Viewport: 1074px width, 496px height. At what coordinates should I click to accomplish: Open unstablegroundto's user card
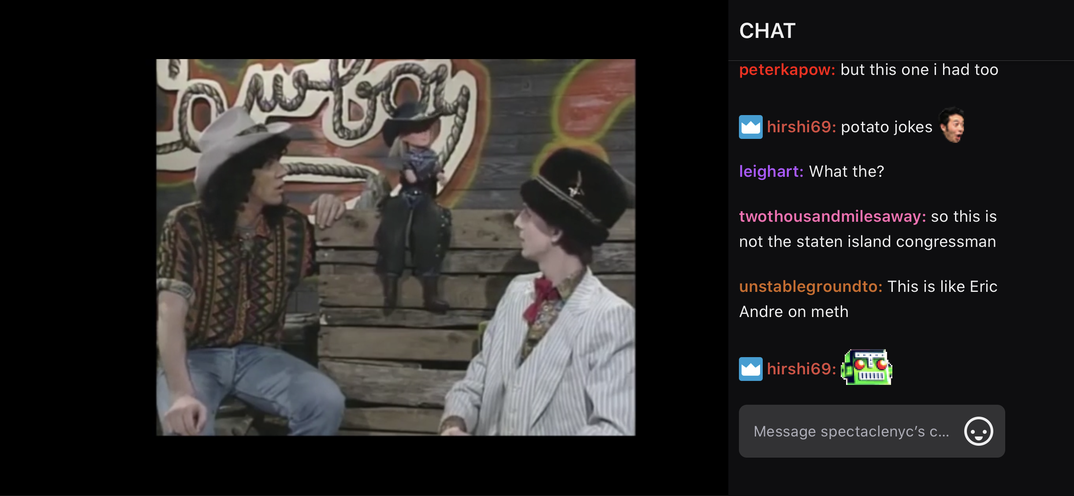tap(810, 287)
